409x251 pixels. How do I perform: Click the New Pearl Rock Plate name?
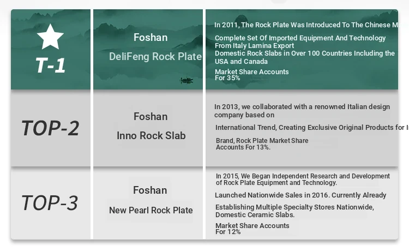point(151,210)
